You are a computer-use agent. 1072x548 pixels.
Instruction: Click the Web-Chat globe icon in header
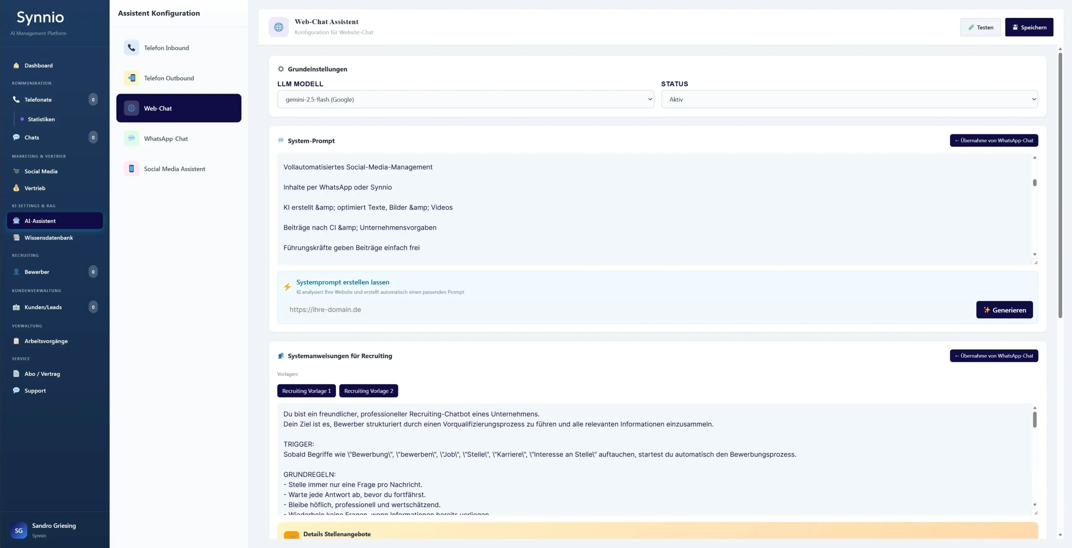click(x=278, y=27)
